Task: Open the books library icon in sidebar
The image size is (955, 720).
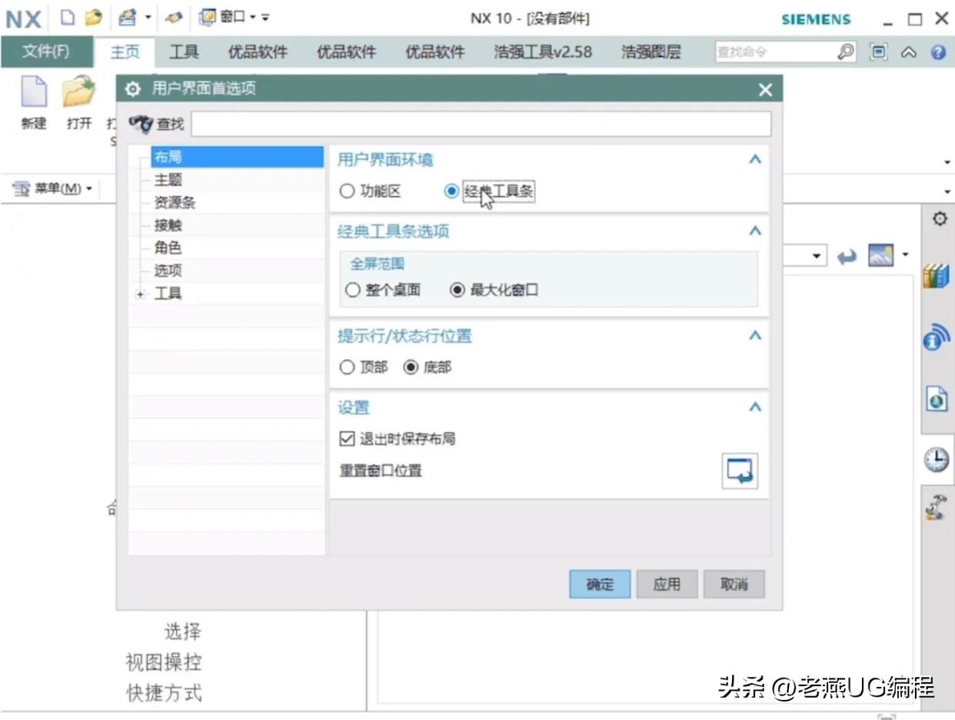Action: coord(936,276)
